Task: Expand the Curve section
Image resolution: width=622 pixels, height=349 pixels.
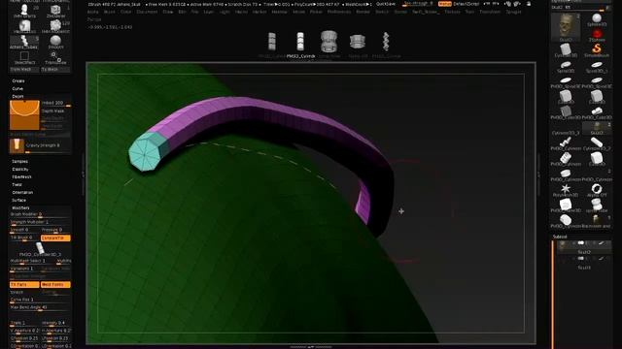Action: 17,88
